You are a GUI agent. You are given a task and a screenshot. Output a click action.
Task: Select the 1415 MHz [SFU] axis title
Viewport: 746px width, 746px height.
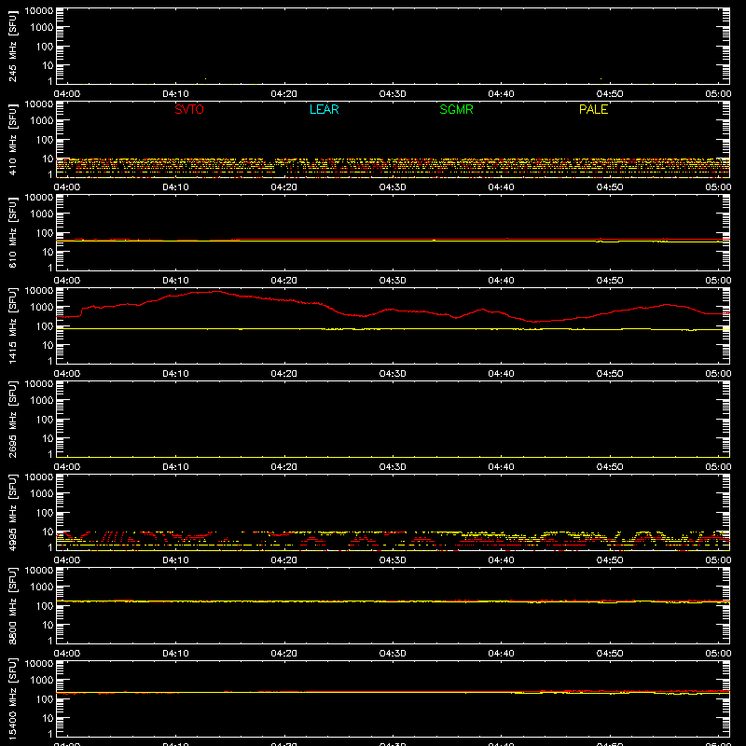12,325
